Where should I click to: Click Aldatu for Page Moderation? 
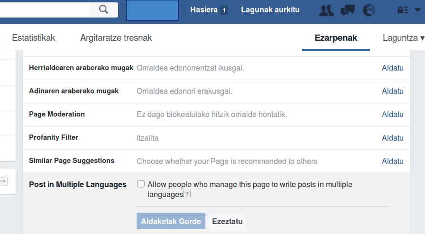[x=392, y=115]
